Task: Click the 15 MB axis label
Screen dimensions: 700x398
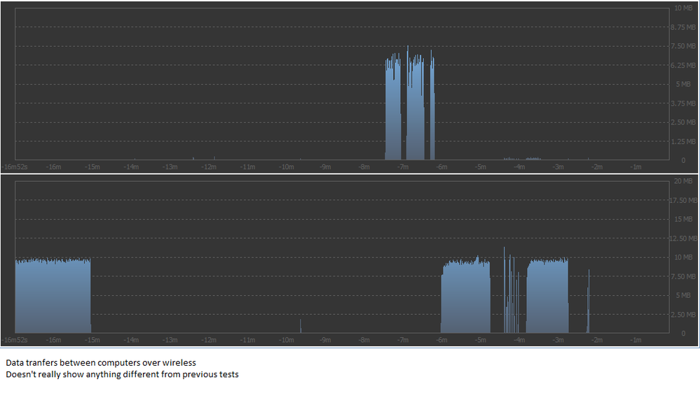Action: pyautogui.click(x=683, y=219)
